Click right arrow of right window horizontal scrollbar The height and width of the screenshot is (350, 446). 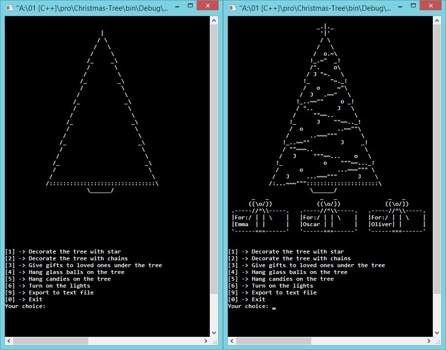428,341
